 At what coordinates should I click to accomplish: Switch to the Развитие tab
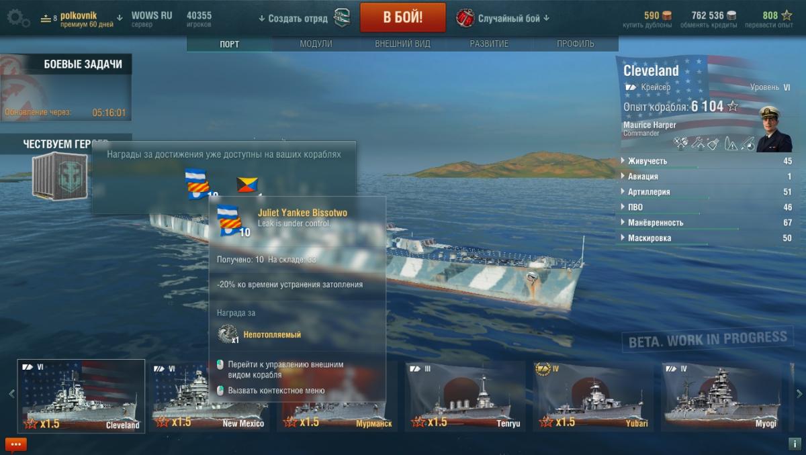[x=489, y=44]
